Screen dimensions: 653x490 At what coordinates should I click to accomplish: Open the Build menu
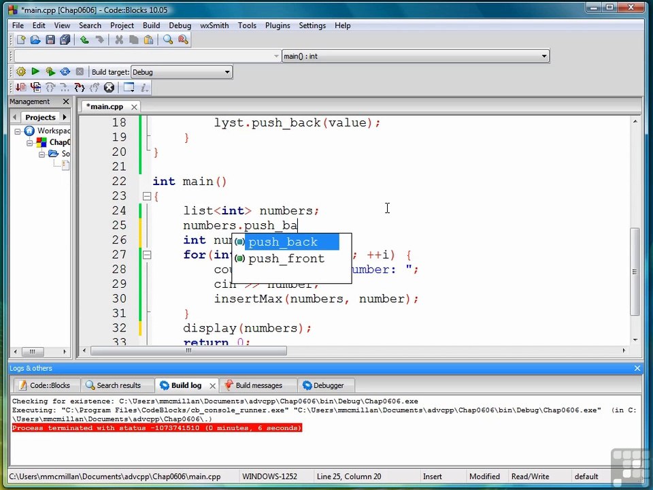(x=151, y=25)
